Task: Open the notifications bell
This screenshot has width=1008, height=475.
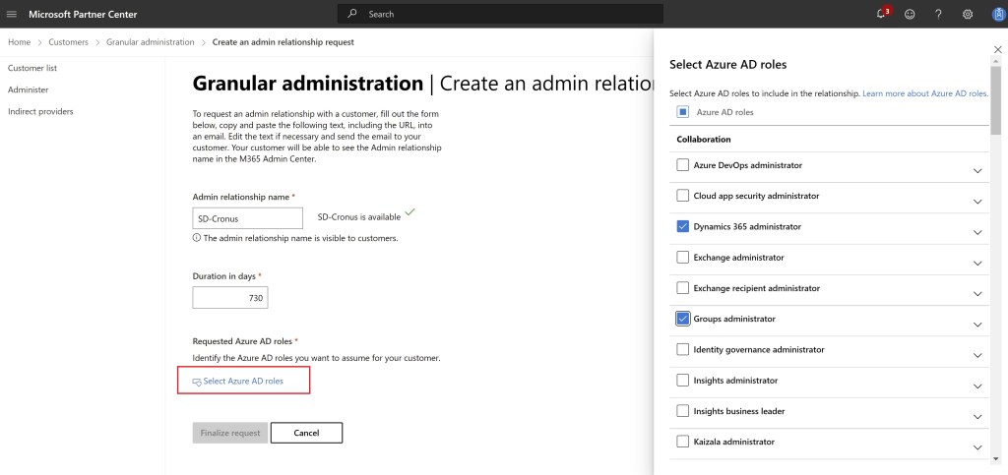Action: point(881,14)
